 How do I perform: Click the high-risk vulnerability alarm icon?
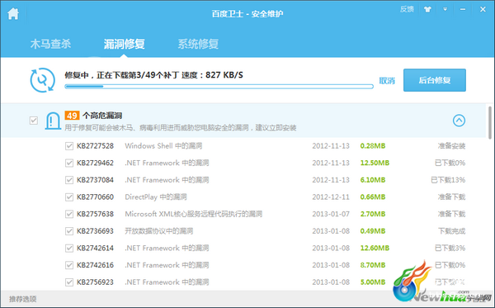coord(53,121)
